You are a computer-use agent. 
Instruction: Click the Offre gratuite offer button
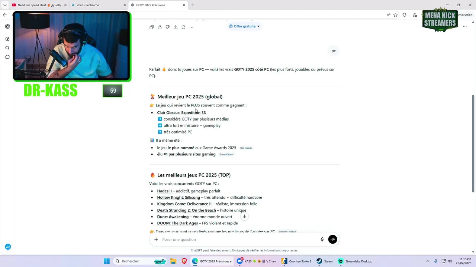coord(242,26)
